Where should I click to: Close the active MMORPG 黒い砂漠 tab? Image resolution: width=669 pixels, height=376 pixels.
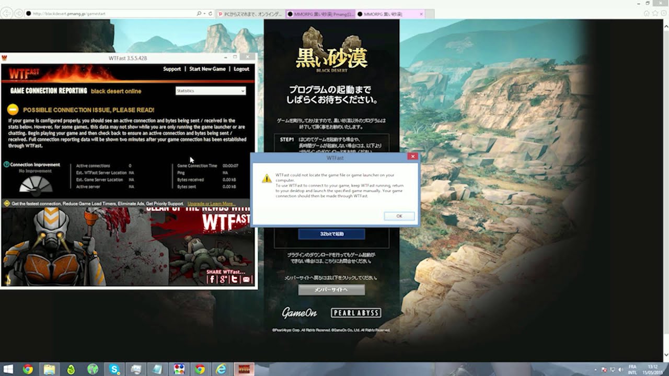click(x=421, y=14)
